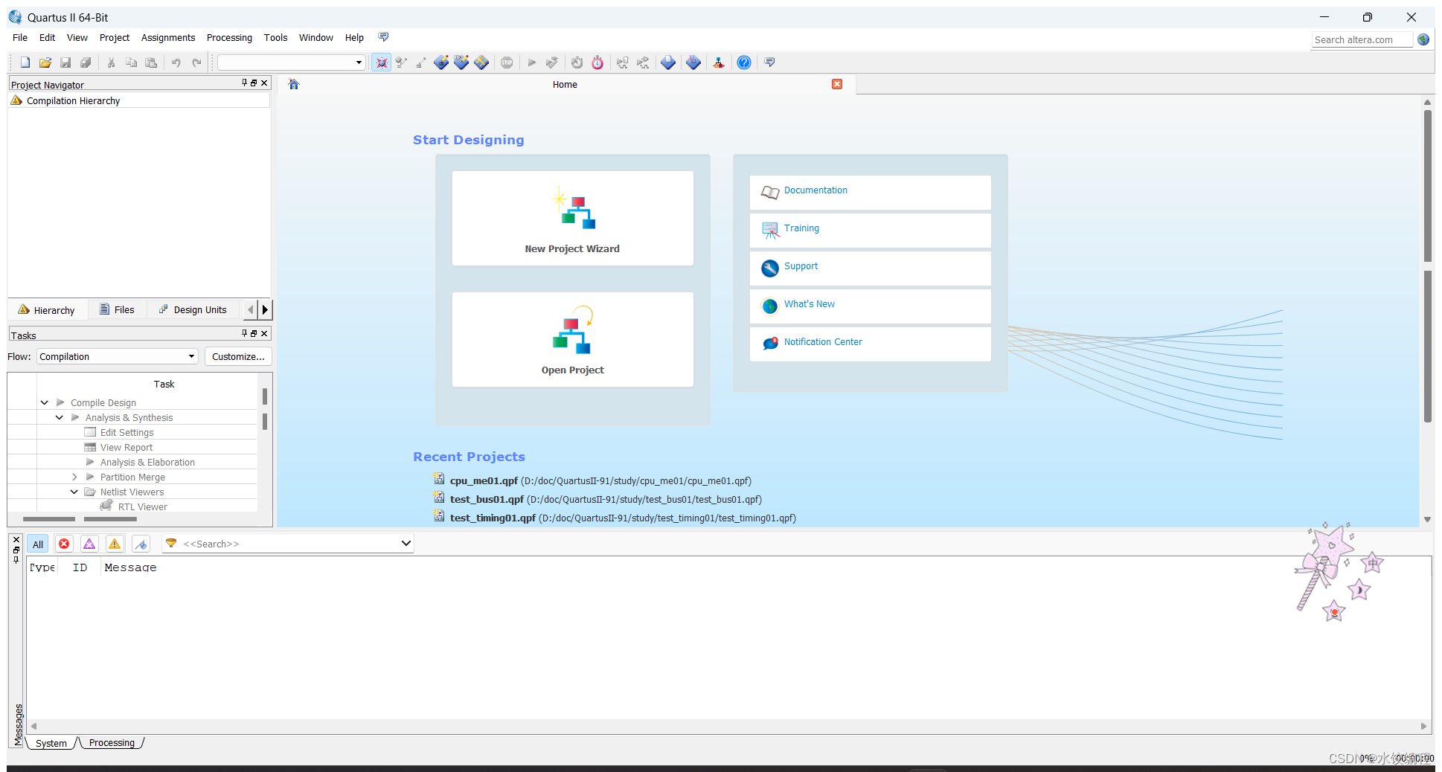Click the Open Project tile
The image size is (1442, 772).
(x=572, y=339)
